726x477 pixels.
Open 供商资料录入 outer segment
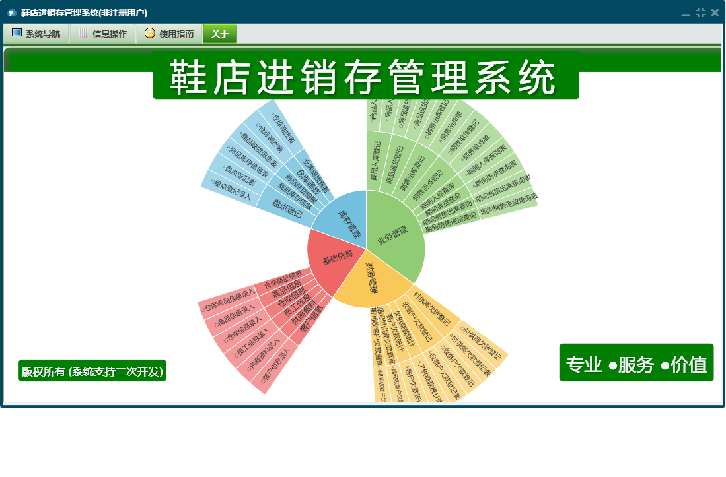[264, 355]
